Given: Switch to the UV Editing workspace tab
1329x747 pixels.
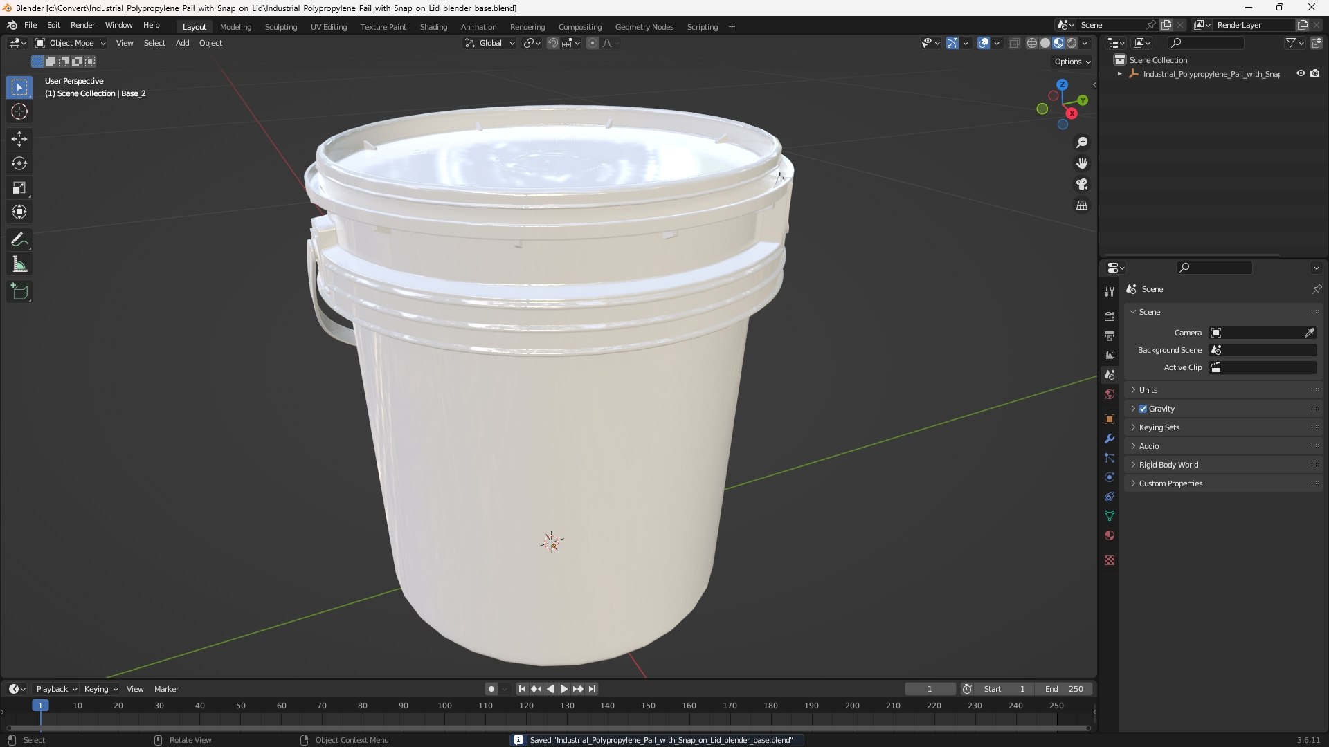Looking at the screenshot, I should [x=329, y=27].
